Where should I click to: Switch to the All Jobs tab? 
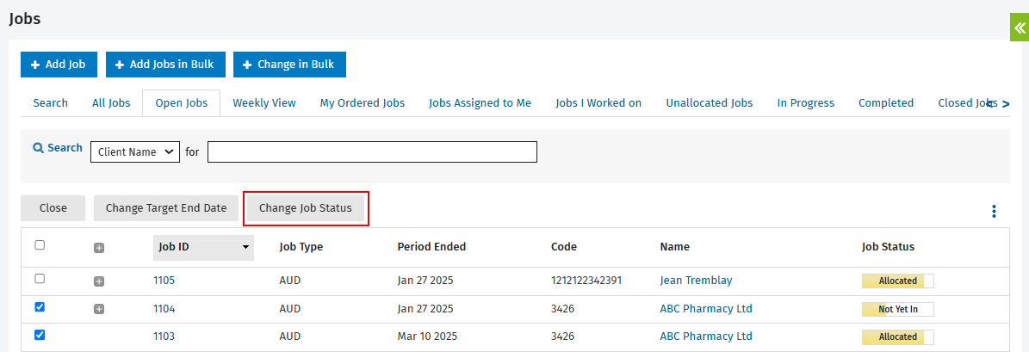point(111,103)
